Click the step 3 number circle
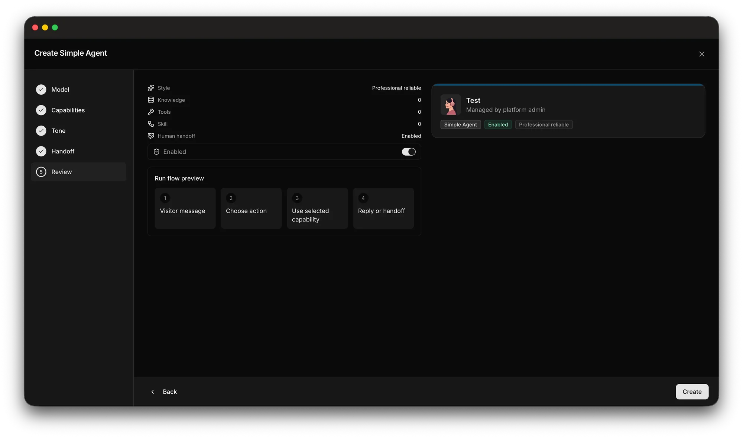743x438 pixels. pos(297,198)
